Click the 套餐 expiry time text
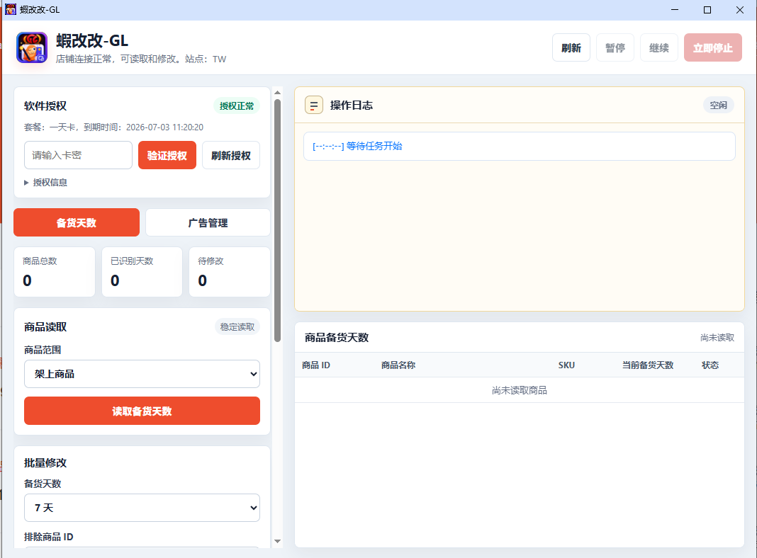Screen dimensions: 757x558 click(x=114, y=127)
